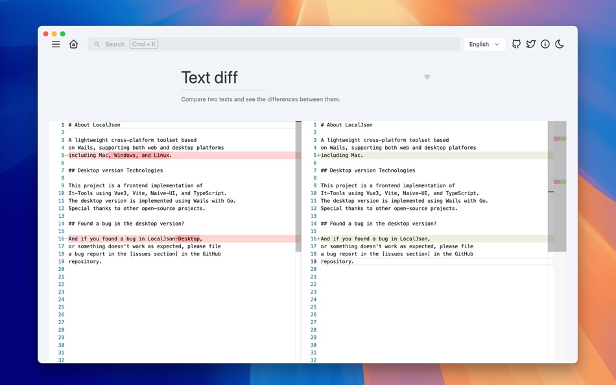Add Text diff to favorites heart

click(x=427, y=77)
